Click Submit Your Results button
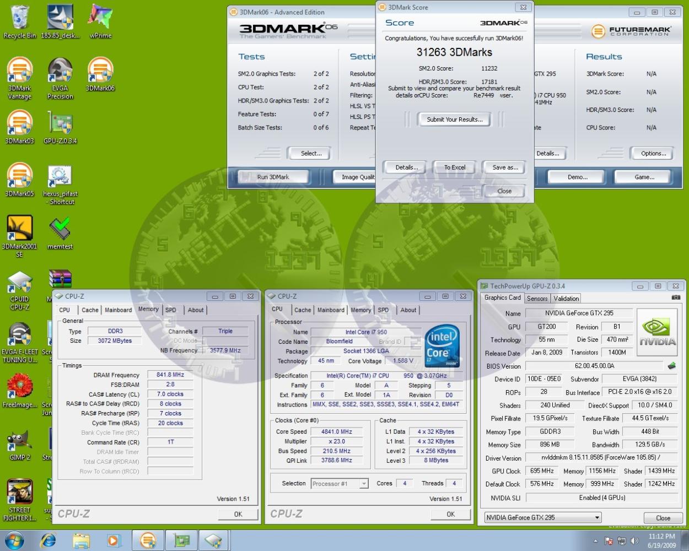Viewport: 689px width, 551px height. 455,120
